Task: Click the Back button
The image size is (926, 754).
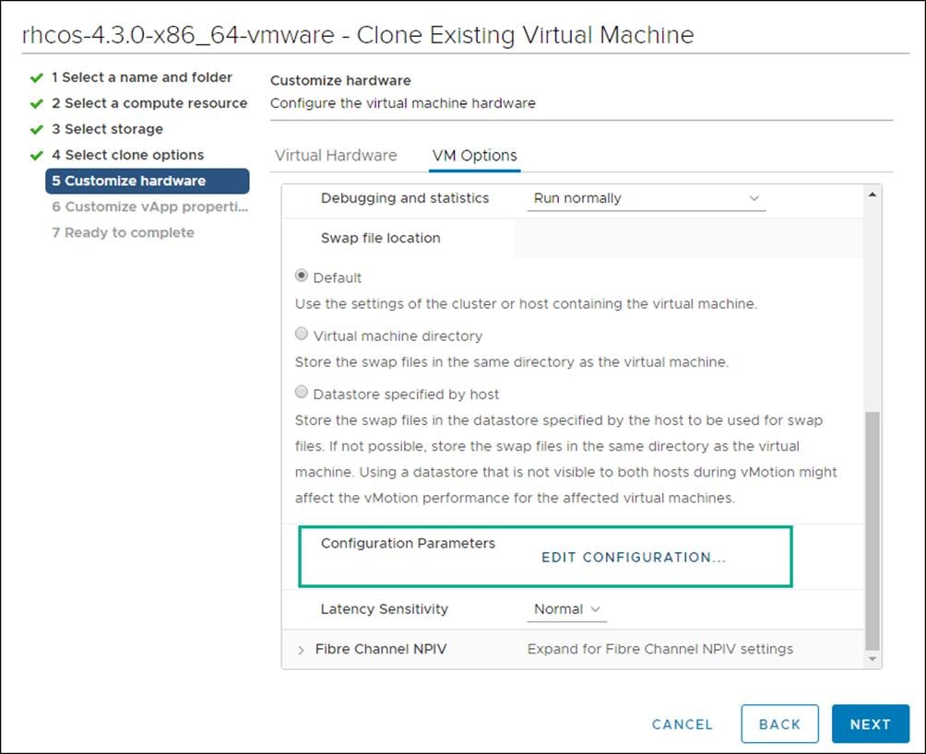Action: (x=779, y=724)
